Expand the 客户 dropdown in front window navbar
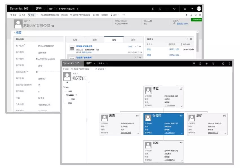 (x=94, y=64)
